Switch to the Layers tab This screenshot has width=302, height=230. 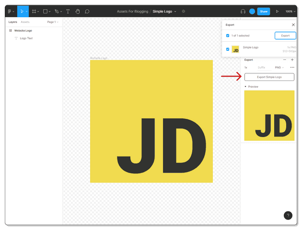click(x=13, y=22)
